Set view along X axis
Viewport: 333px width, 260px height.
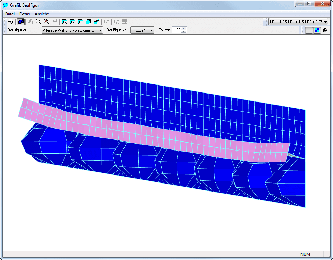pyautogui.click(x=65, y=22)
